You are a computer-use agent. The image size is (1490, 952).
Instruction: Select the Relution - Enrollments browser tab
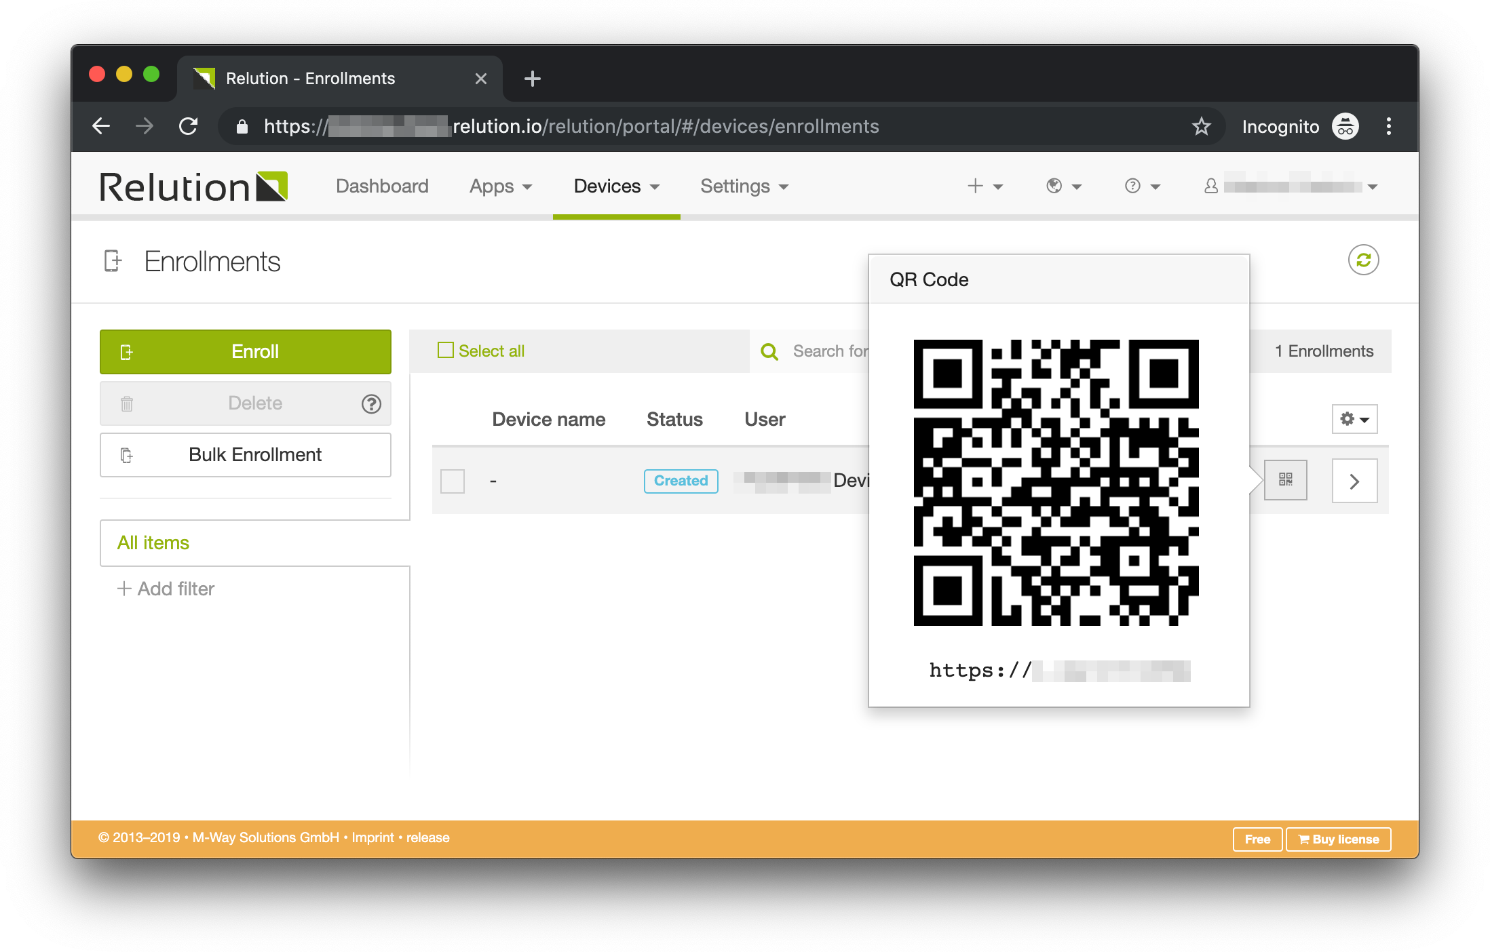[x=339, y=79]
